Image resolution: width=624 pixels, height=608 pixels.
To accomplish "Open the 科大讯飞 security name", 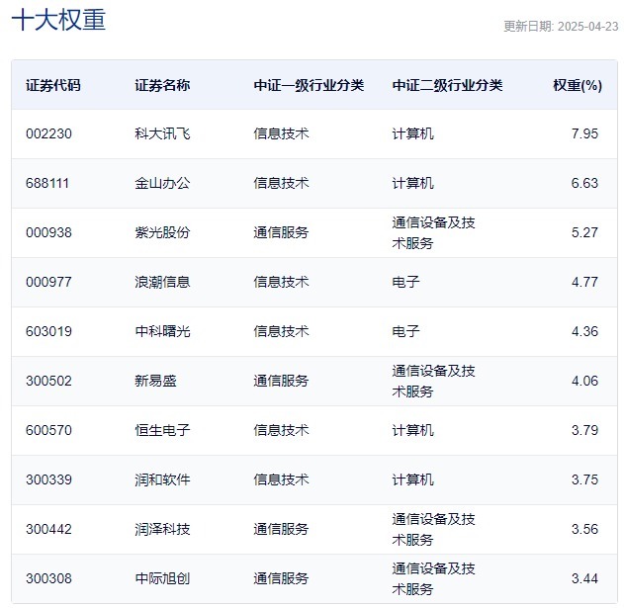I will (162, 133).
